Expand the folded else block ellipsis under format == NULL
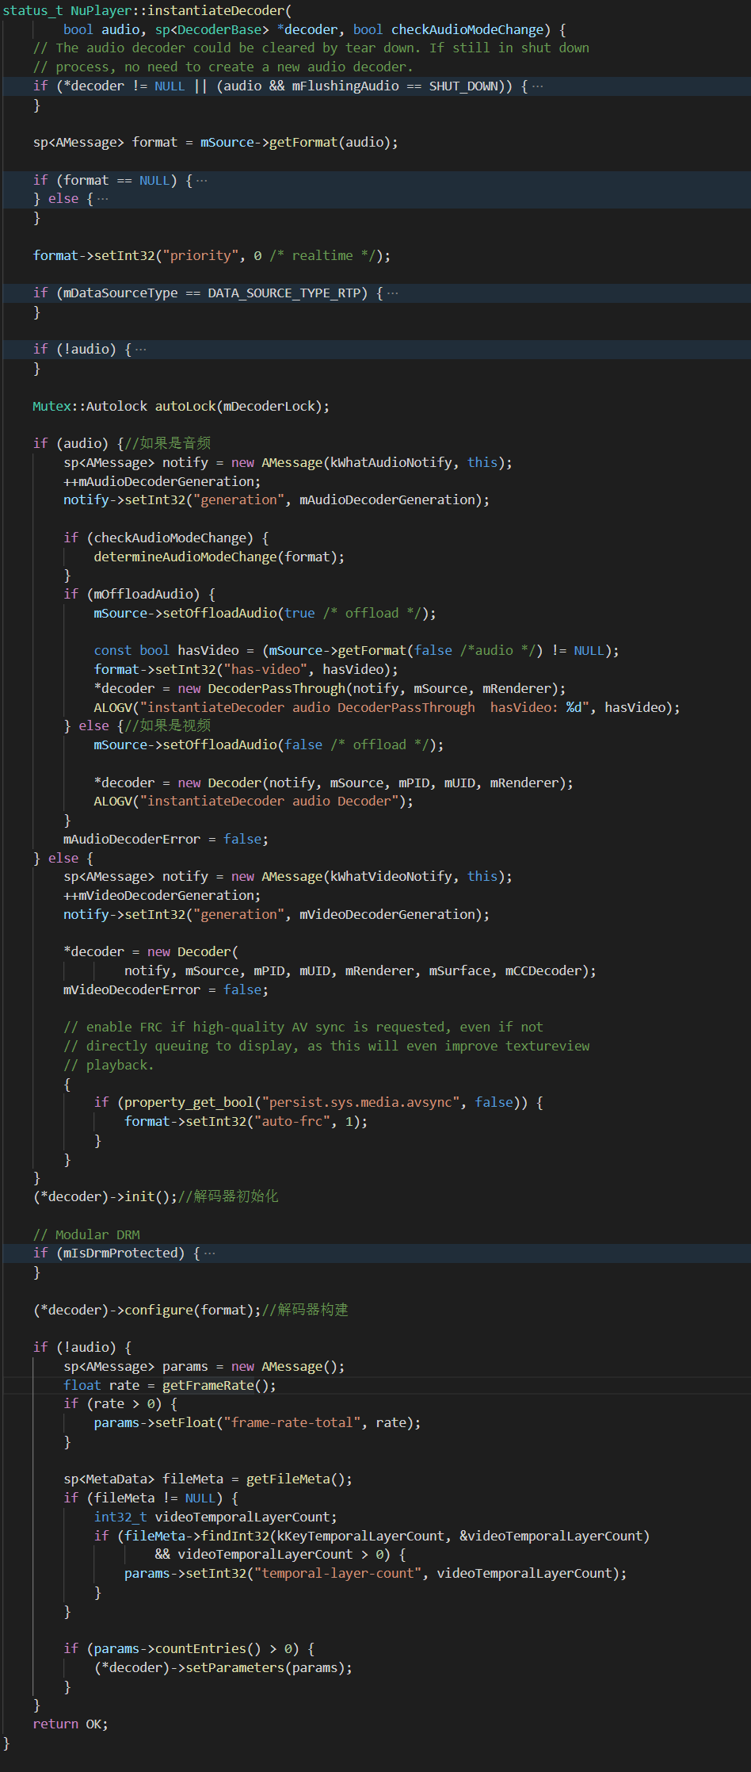Screen dimensions: 751x1772 pyautogui.click(x=103, y=199)
